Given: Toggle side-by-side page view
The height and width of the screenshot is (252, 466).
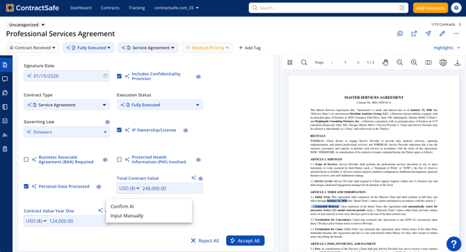Looking at the screenshot, I should 428,62.
